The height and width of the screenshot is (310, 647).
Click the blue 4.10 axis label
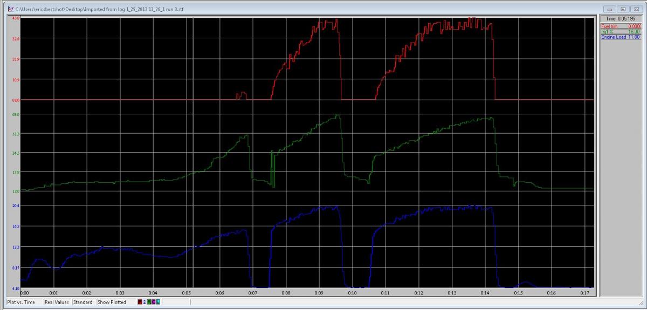pyautogui.click(x=16, y=288)
